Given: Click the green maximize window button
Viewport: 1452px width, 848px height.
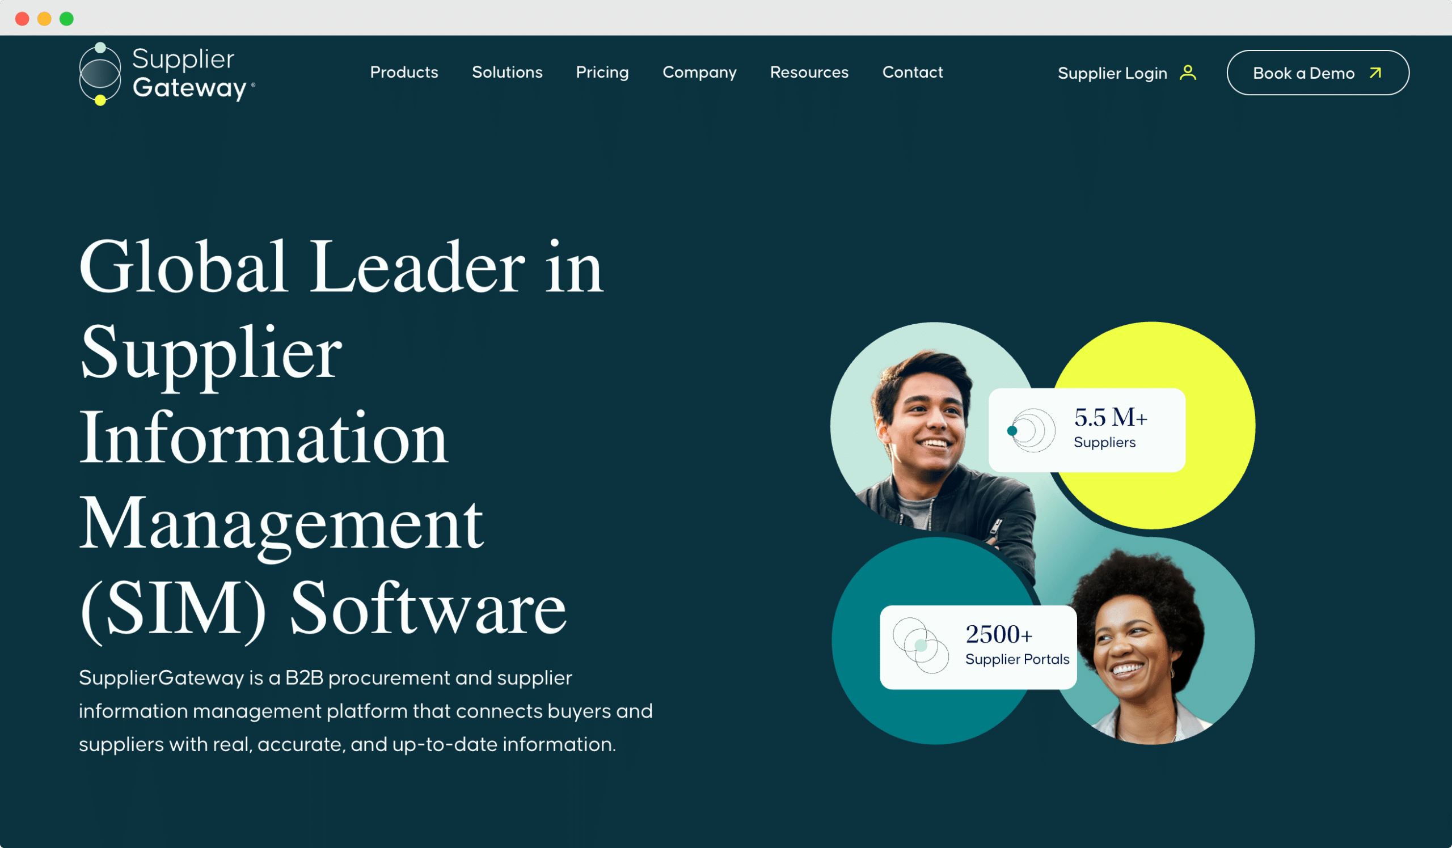Looking at the screenshot, I should (67, 18).
